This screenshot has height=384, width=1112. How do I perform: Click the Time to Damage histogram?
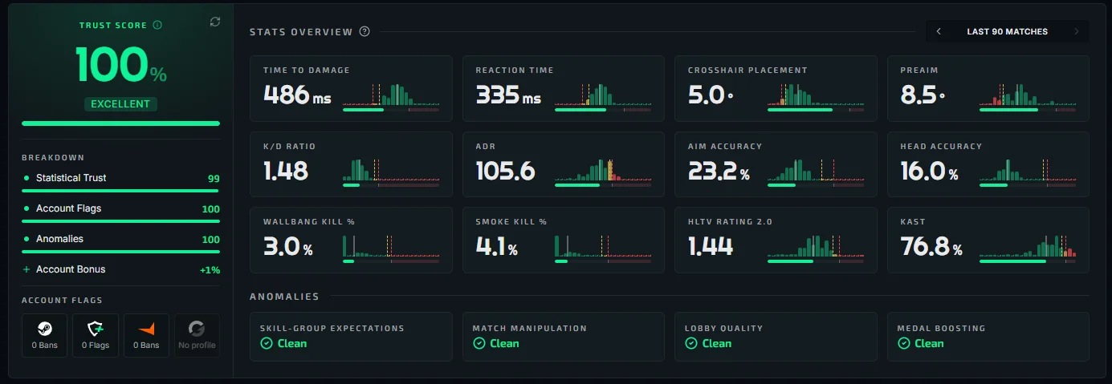coord(391,94)
